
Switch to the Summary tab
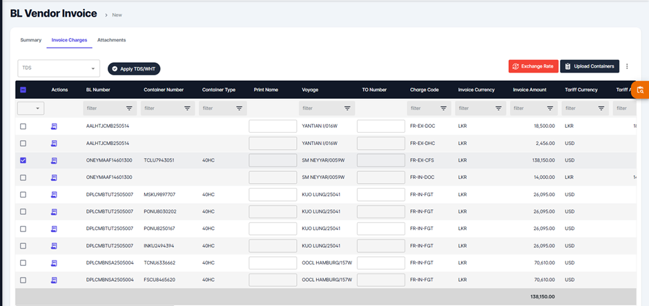pos(30,40)
